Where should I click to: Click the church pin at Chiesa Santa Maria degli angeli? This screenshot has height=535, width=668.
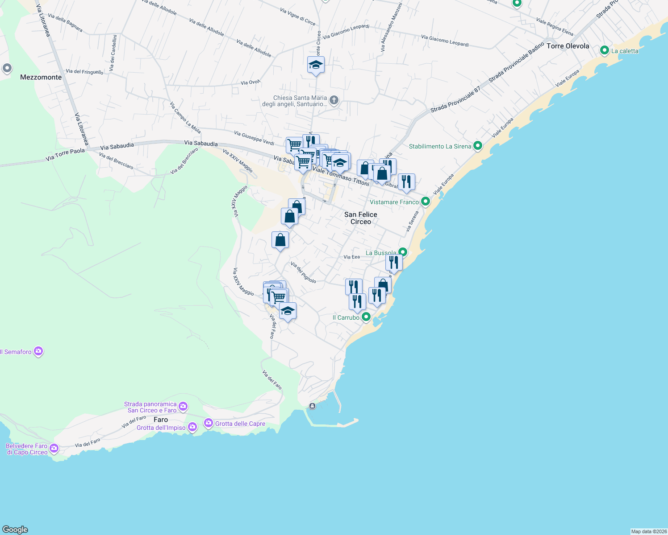coord(333,100)
